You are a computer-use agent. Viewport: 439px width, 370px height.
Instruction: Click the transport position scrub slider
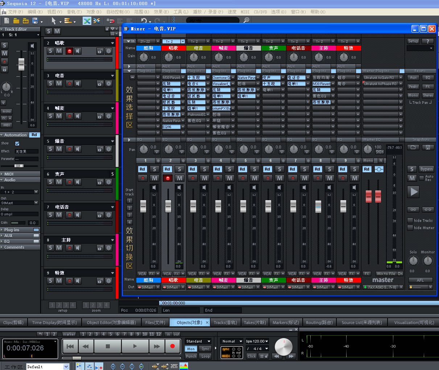(x=76, y=358)
